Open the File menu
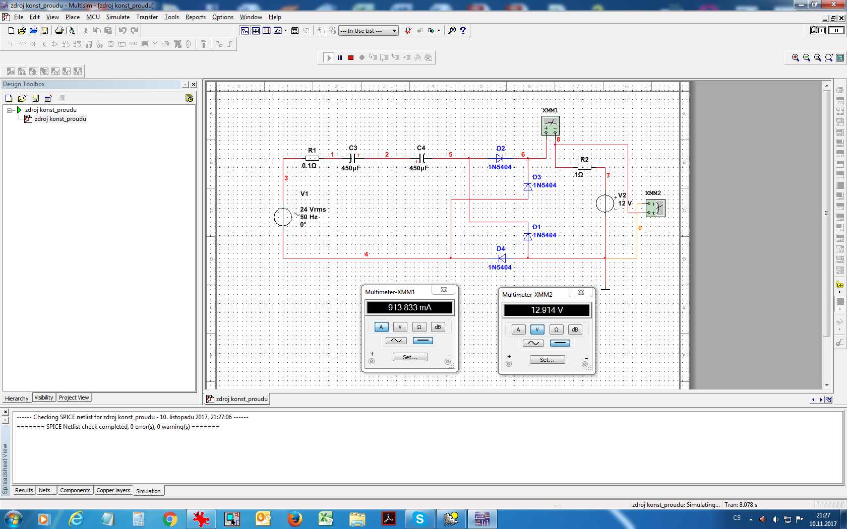Screen dimensions: 847x529 19,17
